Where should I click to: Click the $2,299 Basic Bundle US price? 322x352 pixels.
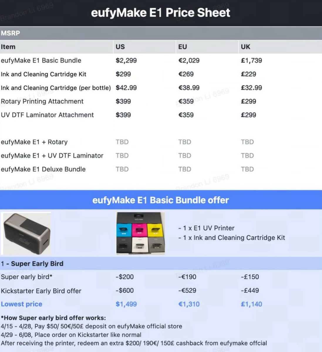[126, 61]
